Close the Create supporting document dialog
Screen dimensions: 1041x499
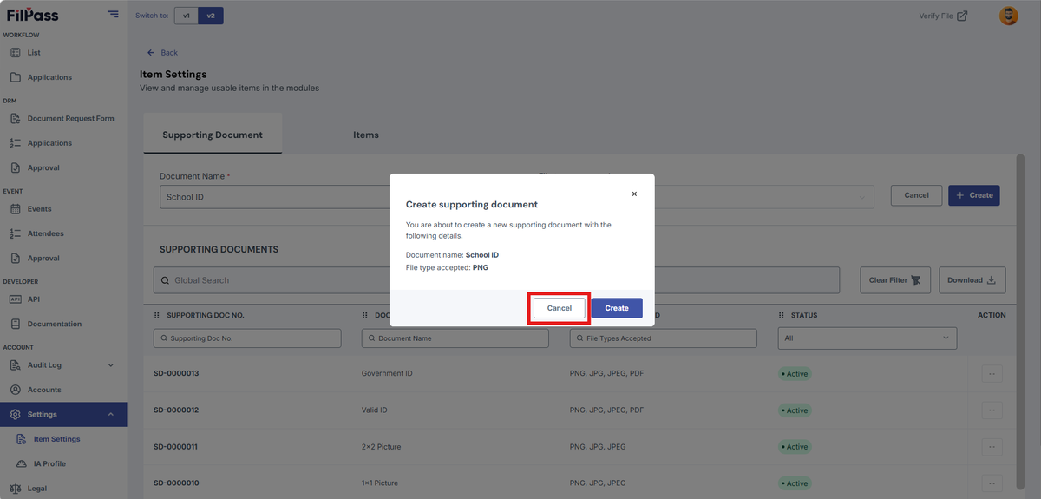[634, 194]
